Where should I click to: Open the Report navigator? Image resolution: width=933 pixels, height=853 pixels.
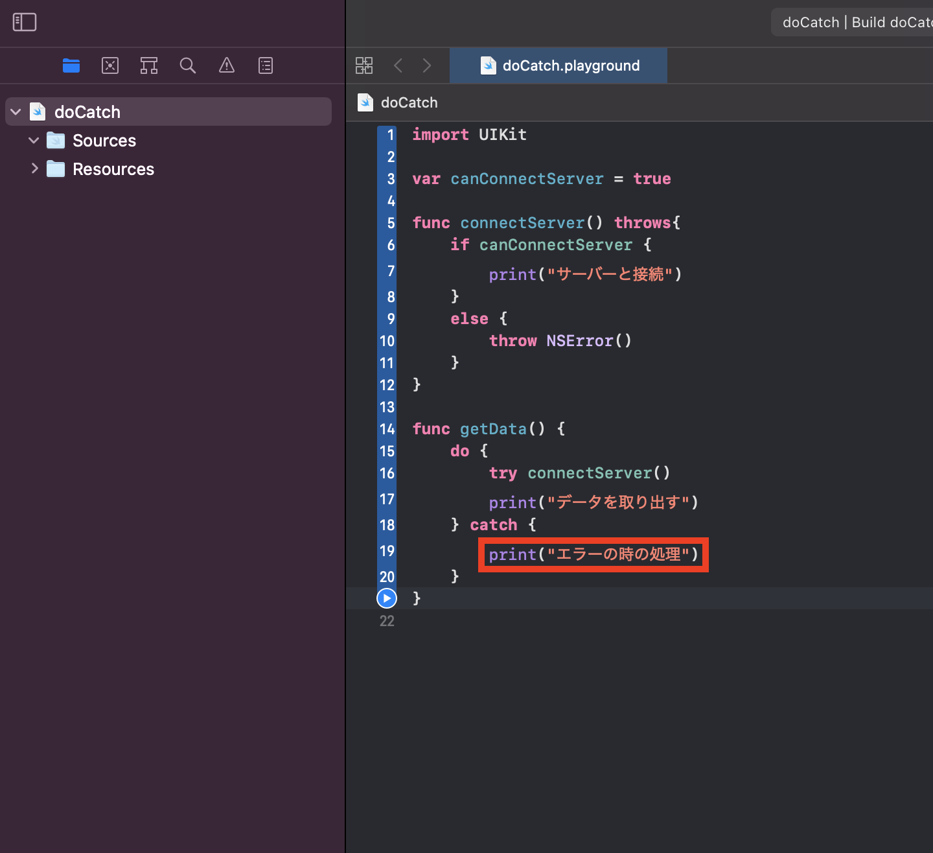[x=266, y=65]
